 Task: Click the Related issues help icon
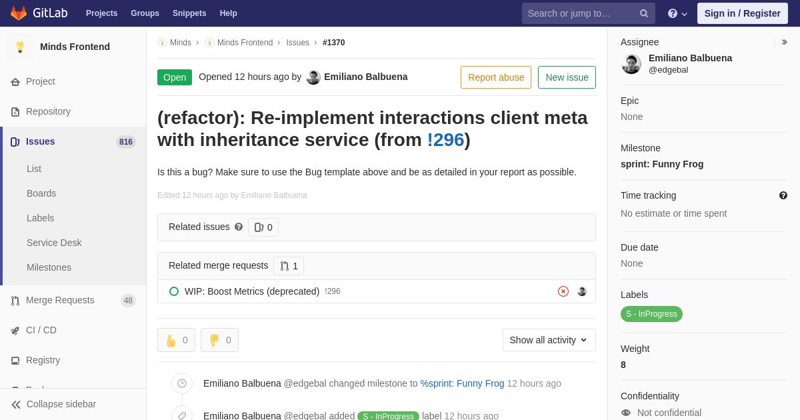pos(239,227)
